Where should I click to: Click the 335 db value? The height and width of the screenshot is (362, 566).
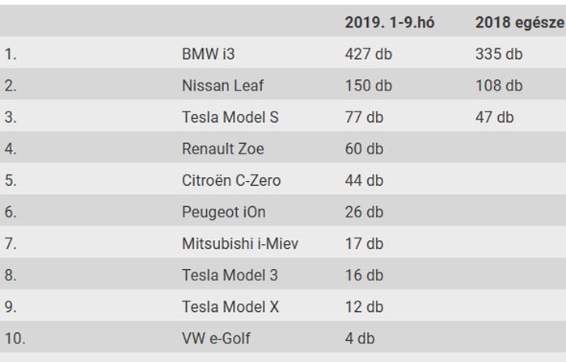point(499,54)
